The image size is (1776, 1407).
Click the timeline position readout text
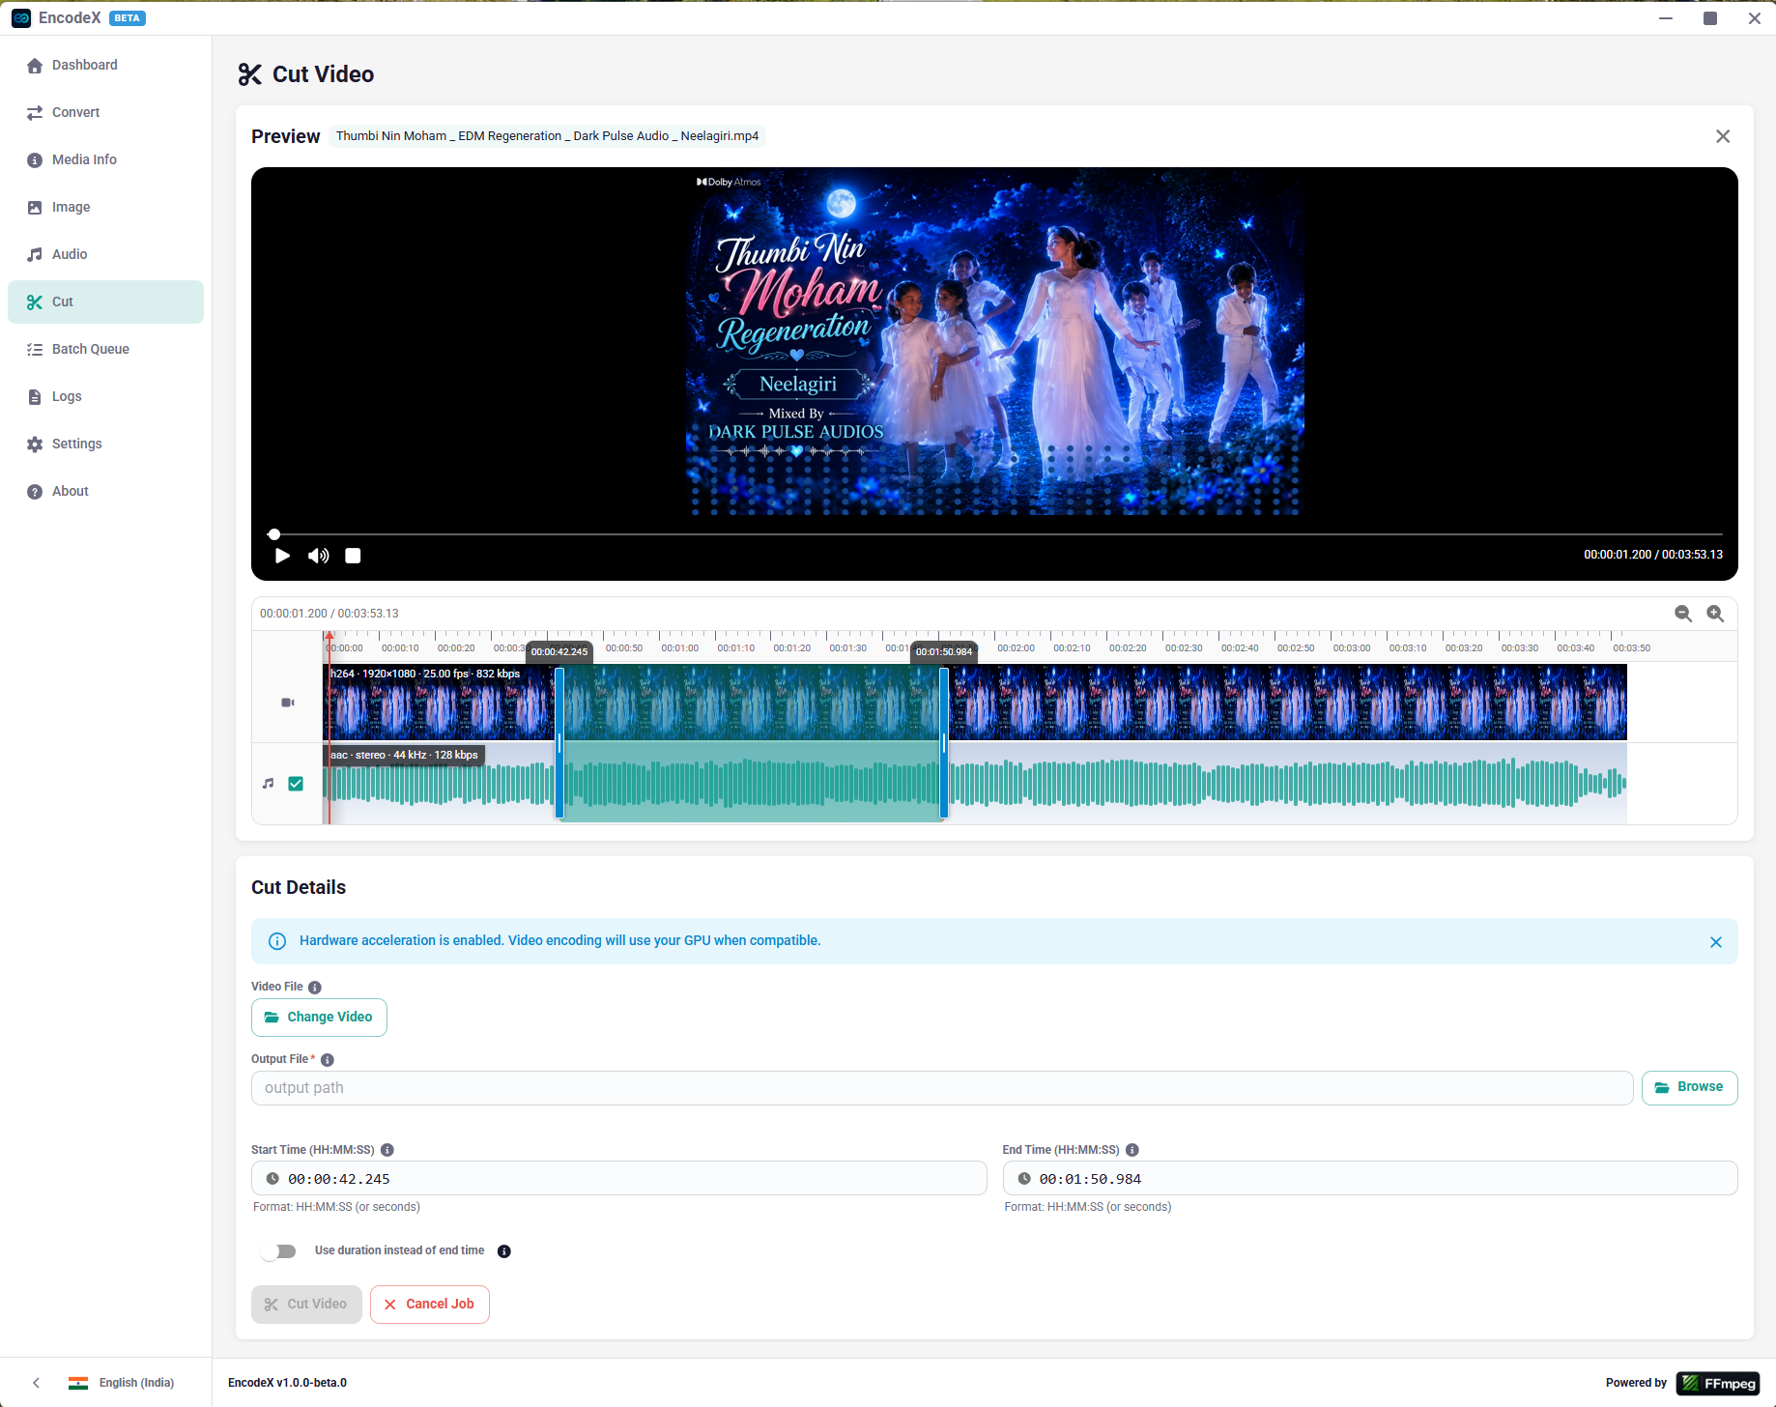point(329,614)
